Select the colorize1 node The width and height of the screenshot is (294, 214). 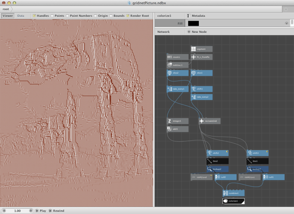point(234,201)
